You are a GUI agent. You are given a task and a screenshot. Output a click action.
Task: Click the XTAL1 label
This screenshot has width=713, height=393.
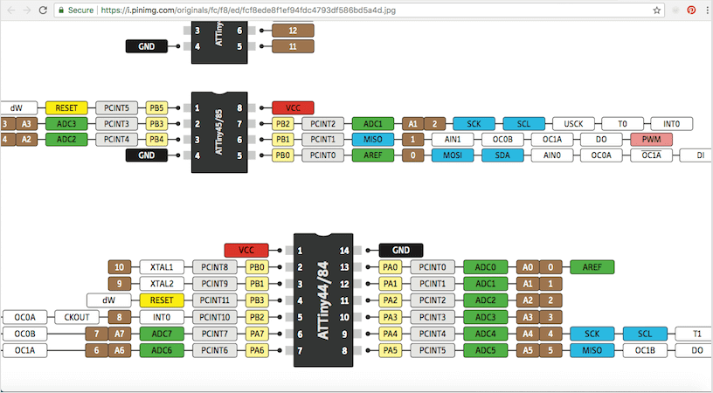pyautogui.click(x=162, y=267)
